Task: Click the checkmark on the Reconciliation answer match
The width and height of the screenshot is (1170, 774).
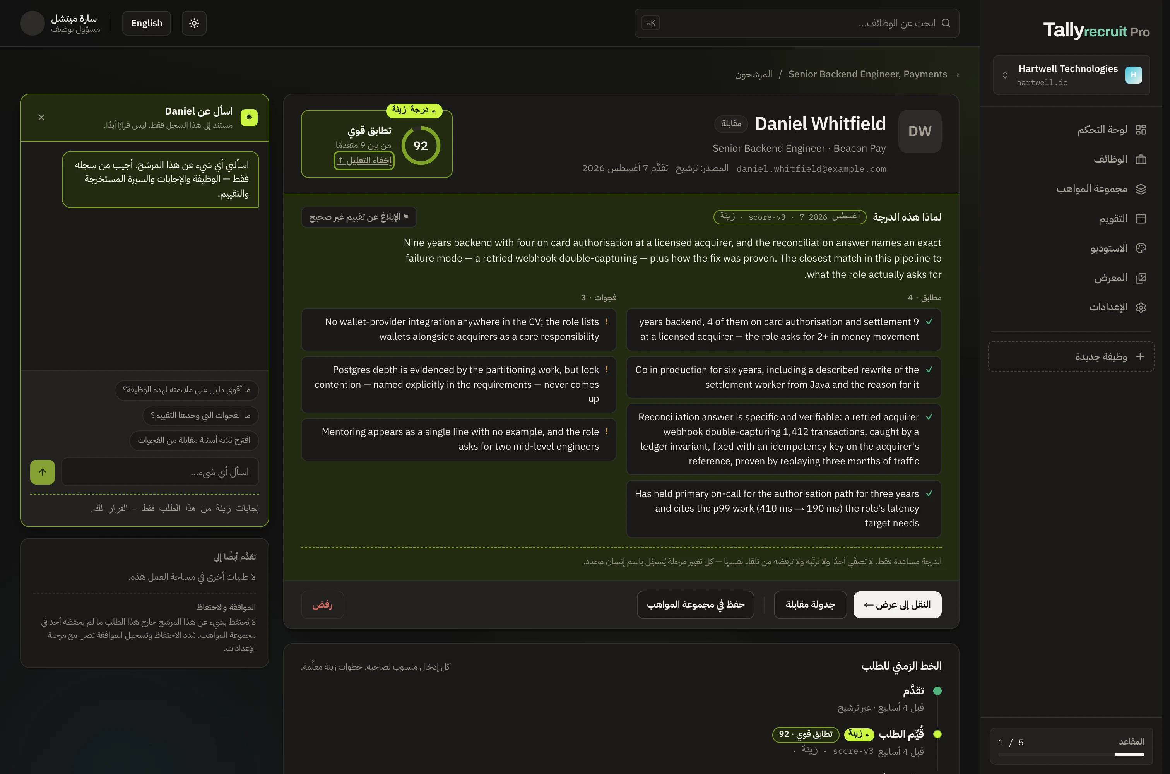Action: (929, 417)
